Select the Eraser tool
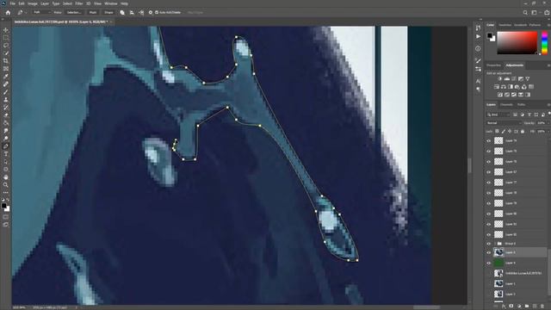Screen dimensions: 551x310 click(6, 115)
